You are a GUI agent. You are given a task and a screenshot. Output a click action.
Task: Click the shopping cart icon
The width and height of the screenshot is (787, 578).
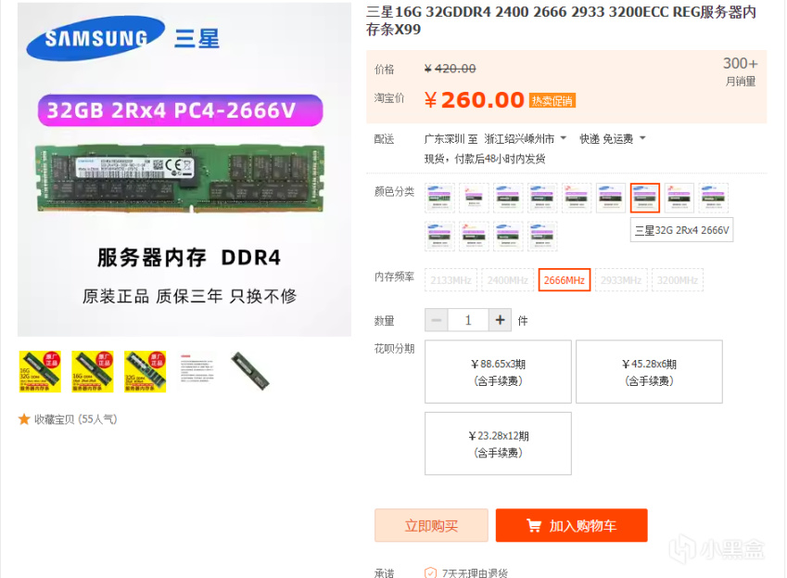point(534,526)
